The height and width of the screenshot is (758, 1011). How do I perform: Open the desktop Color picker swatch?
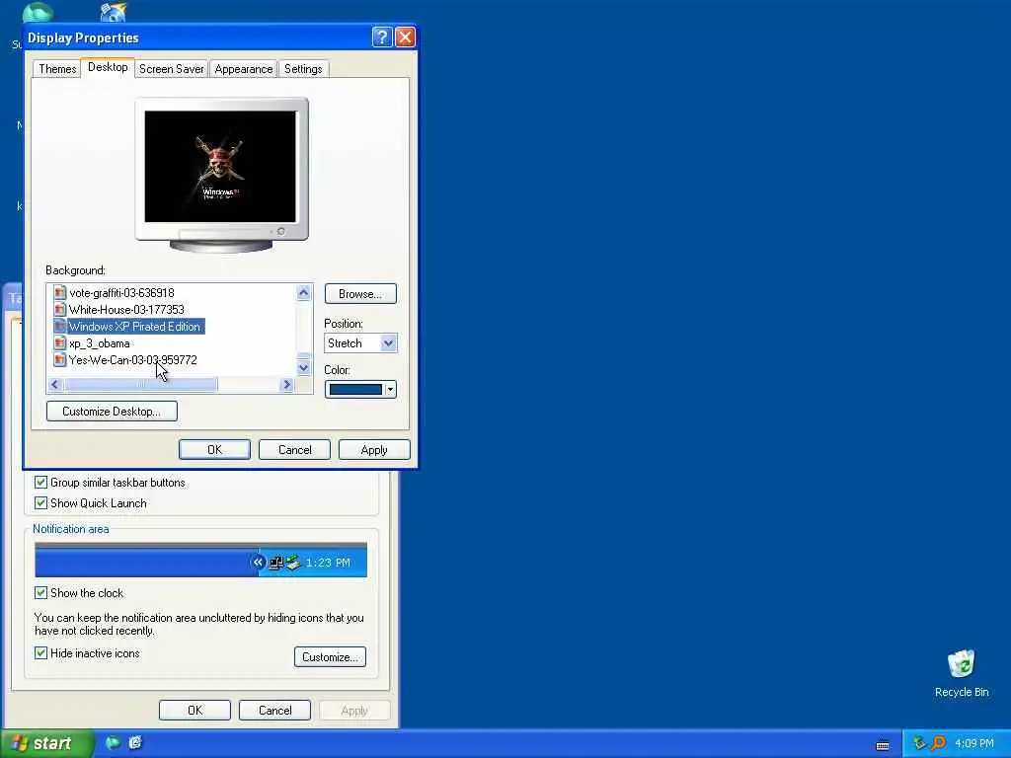click(355, 389)
